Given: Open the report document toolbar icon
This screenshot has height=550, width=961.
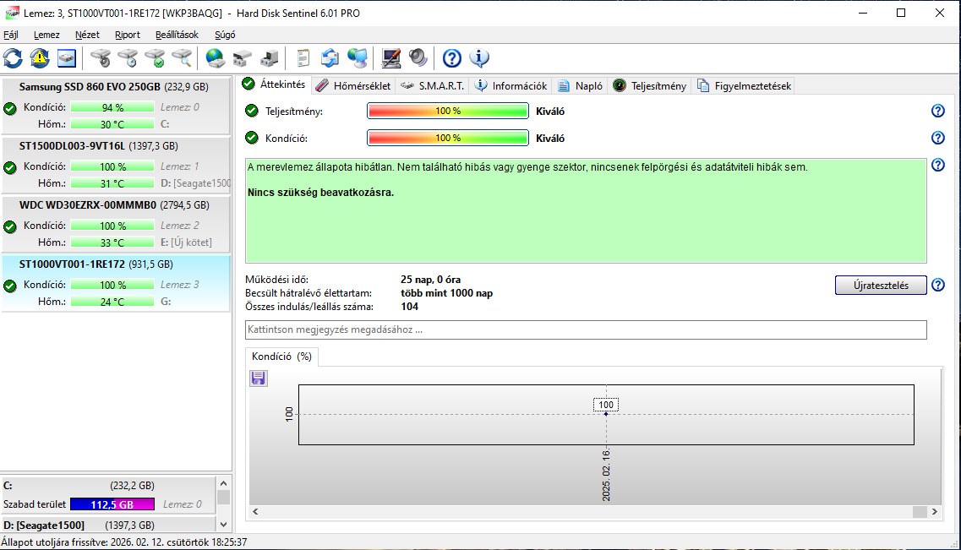Looking at the screenshot, I should pos(303,58).
